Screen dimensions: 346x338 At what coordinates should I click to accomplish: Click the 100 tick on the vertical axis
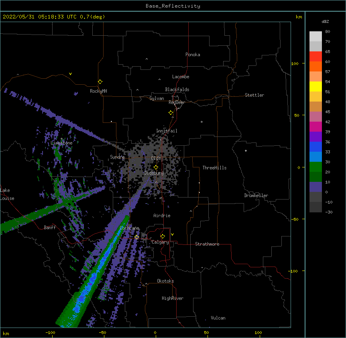coord(295,63)
